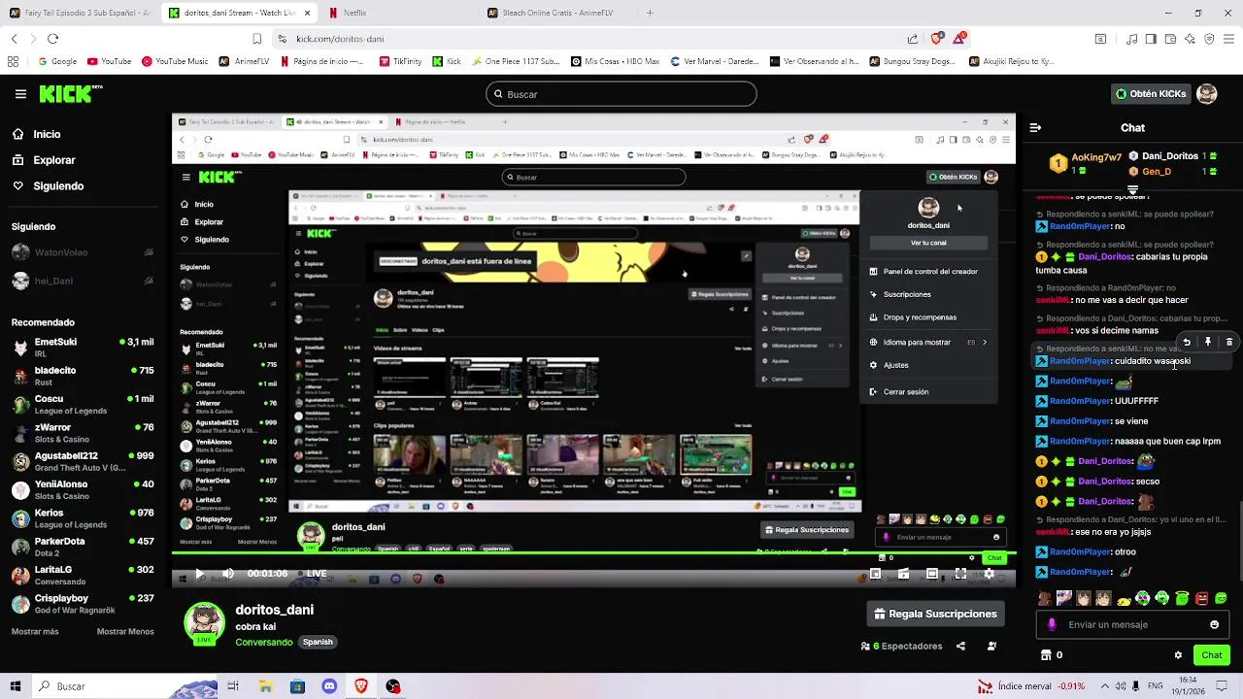Focus the Buscar search box on Kick
This screenshot has width=1243, height=699.
point(621,94)
